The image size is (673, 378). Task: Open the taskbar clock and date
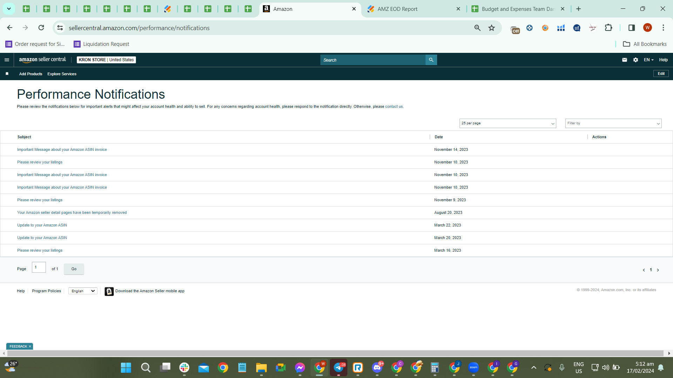point(640,367)
